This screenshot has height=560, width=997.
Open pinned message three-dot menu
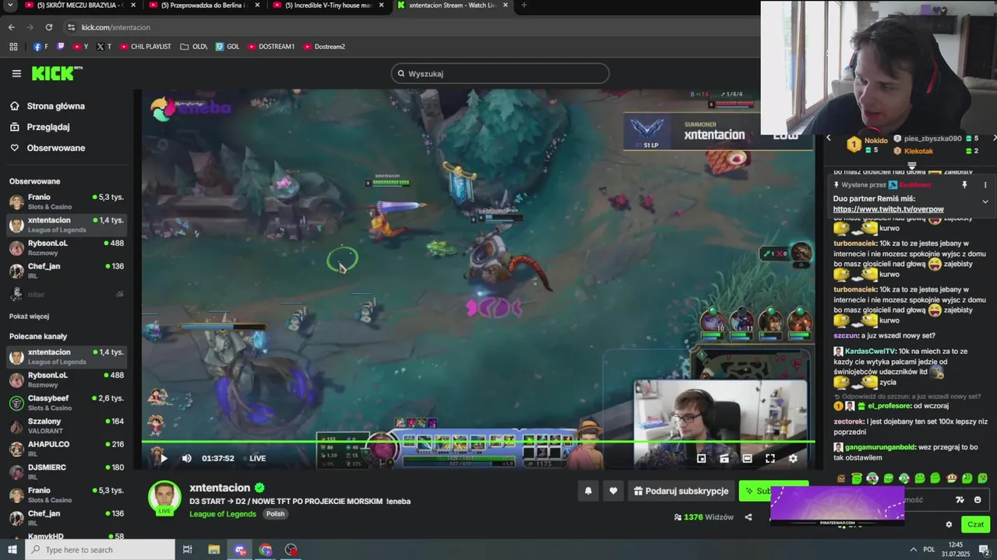985,185
